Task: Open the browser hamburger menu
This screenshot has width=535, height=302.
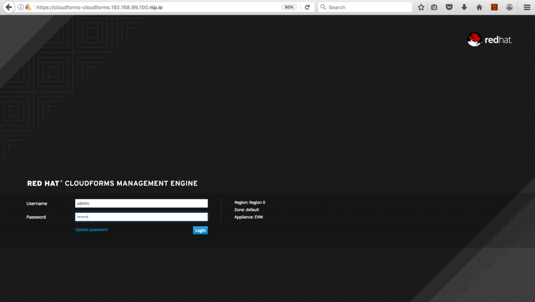Action: (527, 7)
